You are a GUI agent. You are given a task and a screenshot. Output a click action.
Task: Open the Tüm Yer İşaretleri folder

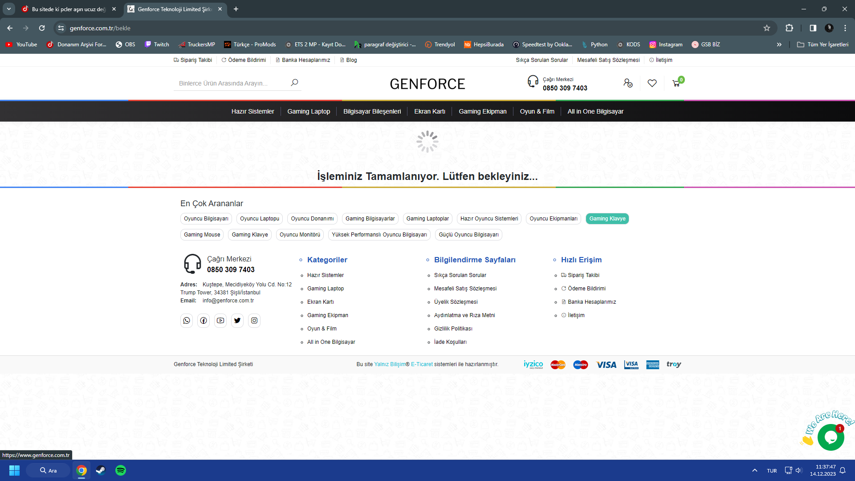(823, 45)
